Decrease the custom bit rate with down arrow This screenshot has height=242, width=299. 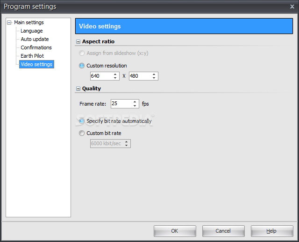coord(127,145)
